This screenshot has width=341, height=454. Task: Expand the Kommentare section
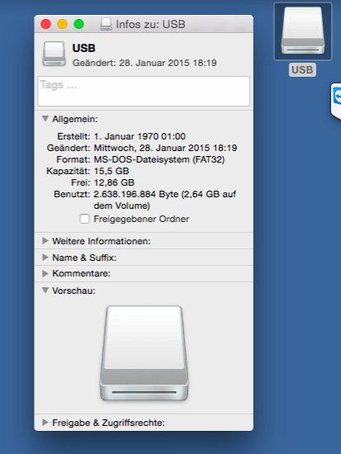click(x=45, y=273)
